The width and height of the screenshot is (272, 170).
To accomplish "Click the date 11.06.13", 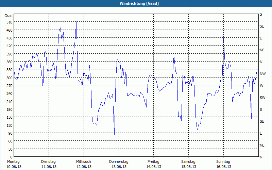I will [x=49, y=167].
